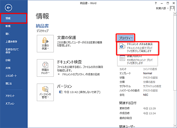The height and width of the screenshot is (128, 177).
Task: Select 詳細プロパティ option
Action: [x=138, y=60]
